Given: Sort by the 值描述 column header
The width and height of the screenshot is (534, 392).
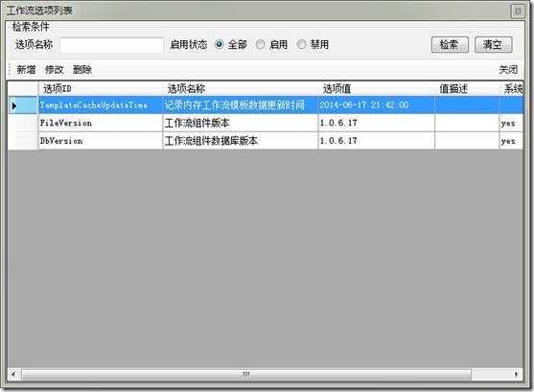Looking at the screenshot, I should click(467, 88).
